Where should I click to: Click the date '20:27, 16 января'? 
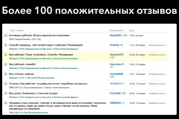click(x=137, y=93)
